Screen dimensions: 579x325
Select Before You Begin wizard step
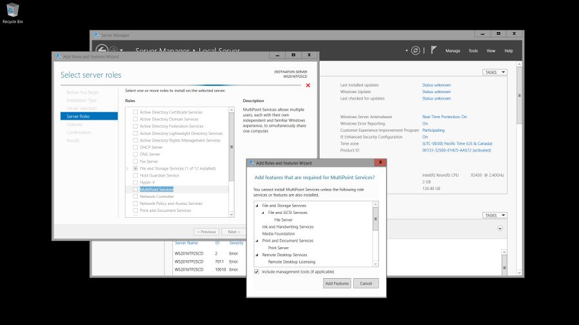(x=83, y=92)
